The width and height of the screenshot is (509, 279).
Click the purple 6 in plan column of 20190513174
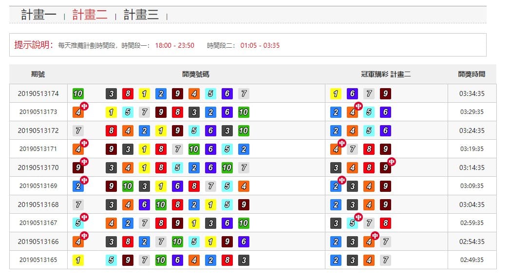(352, 94)
